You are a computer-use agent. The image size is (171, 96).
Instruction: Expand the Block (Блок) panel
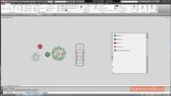[103, 12]
